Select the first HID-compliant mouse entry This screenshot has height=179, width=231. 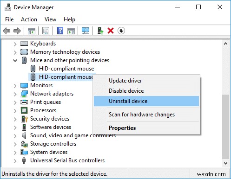click(x=66, y=69)
